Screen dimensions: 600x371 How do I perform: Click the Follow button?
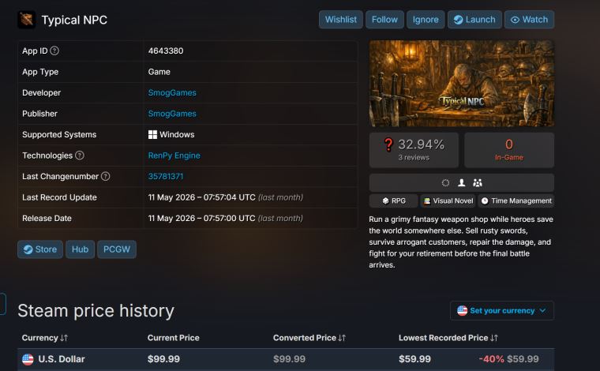[x=384, y=20]
